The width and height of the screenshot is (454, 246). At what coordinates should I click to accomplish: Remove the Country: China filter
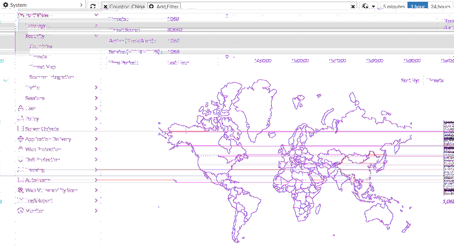[105, 7]
